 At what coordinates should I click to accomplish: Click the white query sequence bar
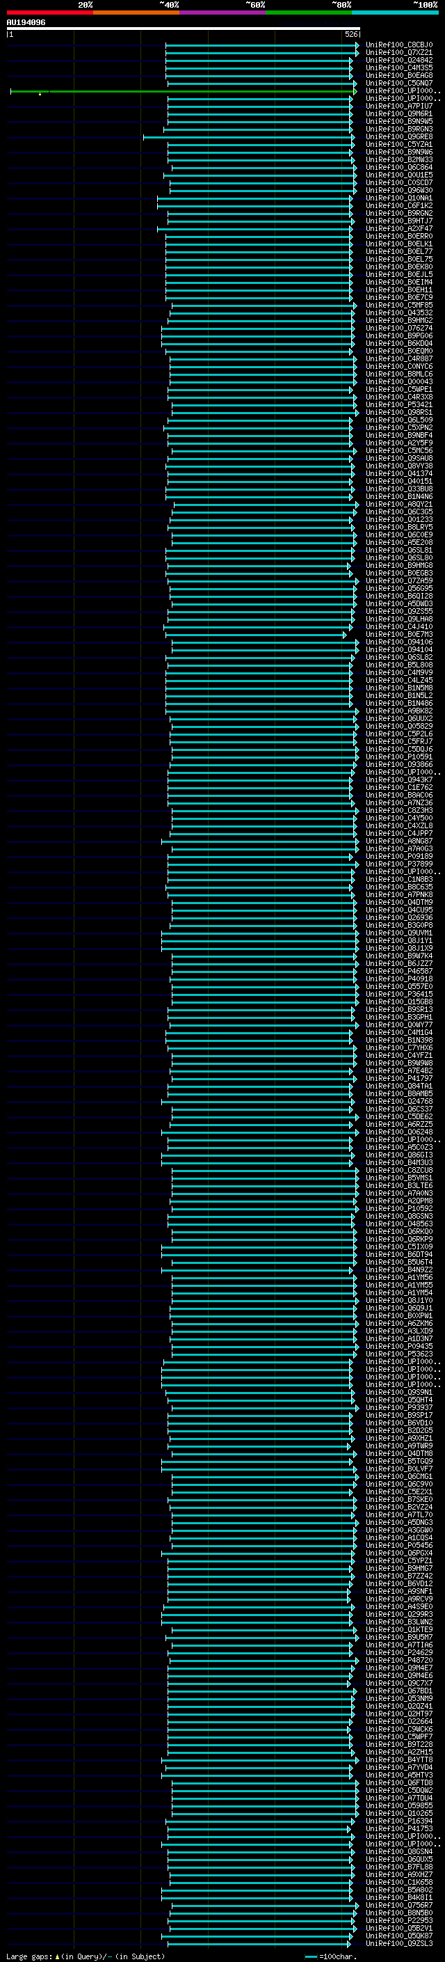(184, 29)
